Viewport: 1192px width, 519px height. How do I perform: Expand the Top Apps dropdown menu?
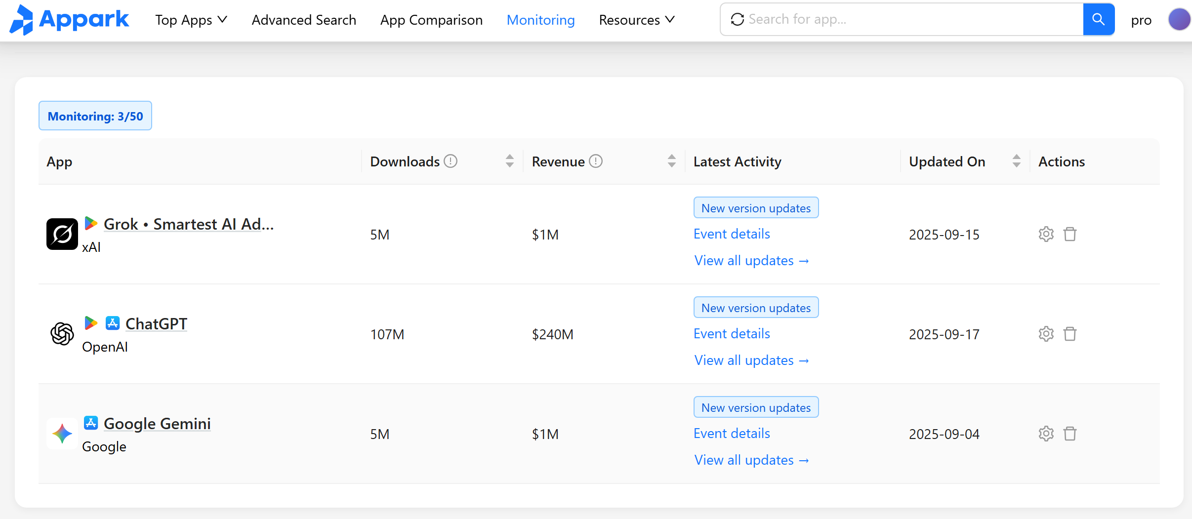(x=191, y=20)
